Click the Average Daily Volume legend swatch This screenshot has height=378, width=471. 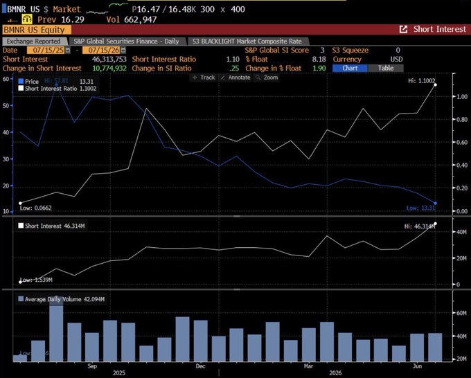point(21,299)
